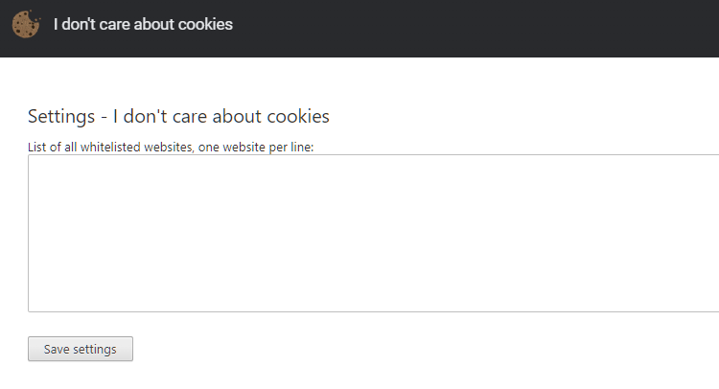Select the 'Settings - I don't care about cookies' heading
Viewport: 719px width, 389px height.
tap(178, 116)
